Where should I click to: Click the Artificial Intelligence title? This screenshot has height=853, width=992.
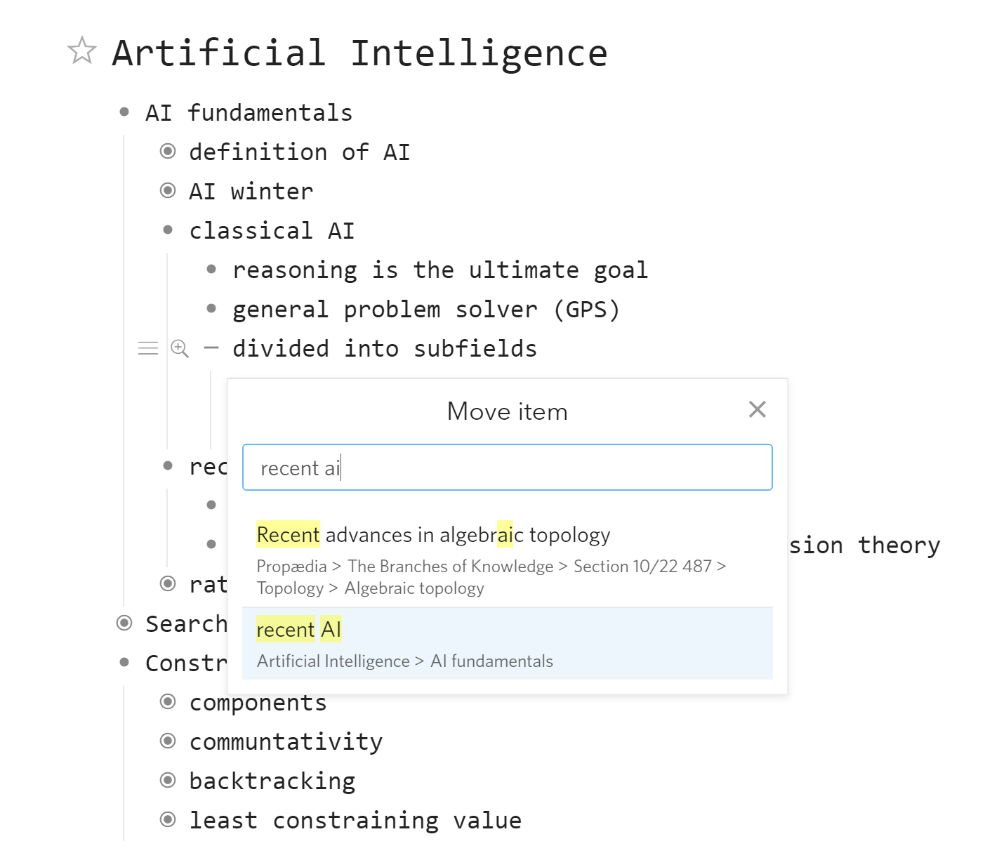point(360,53)
